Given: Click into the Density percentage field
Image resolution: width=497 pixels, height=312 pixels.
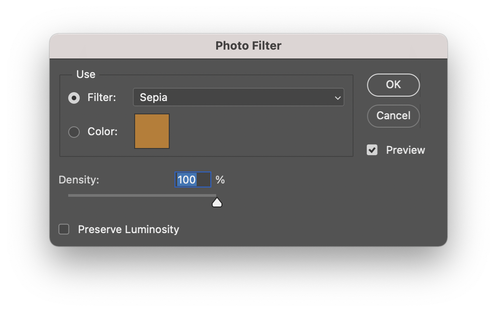Looking at the screenshot, I should [x=193, y=179].
